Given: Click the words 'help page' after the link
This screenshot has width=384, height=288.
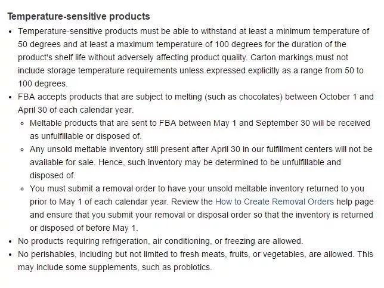Looking at the screenshot, I should (355, 202).
